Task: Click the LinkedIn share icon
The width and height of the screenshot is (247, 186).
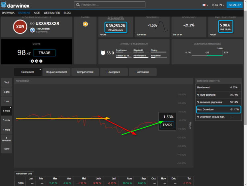Action: 37,61
